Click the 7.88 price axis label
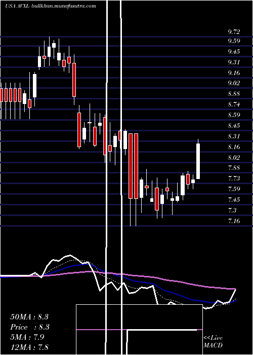 coord(234,168)
